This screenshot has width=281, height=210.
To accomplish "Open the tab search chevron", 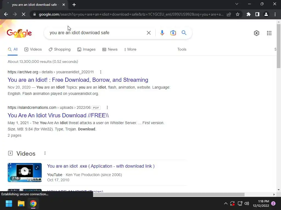I will pyautogui.click(x=237, y=4).
